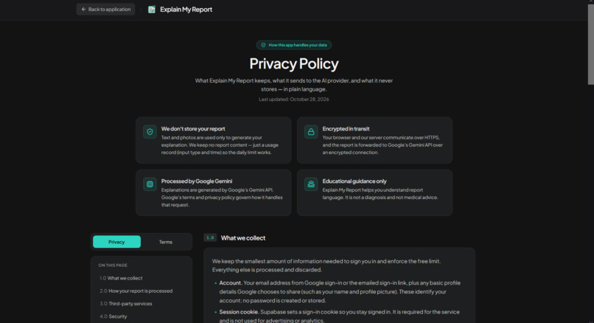Click the back arrow icon in Back to application

click(84, 9)
